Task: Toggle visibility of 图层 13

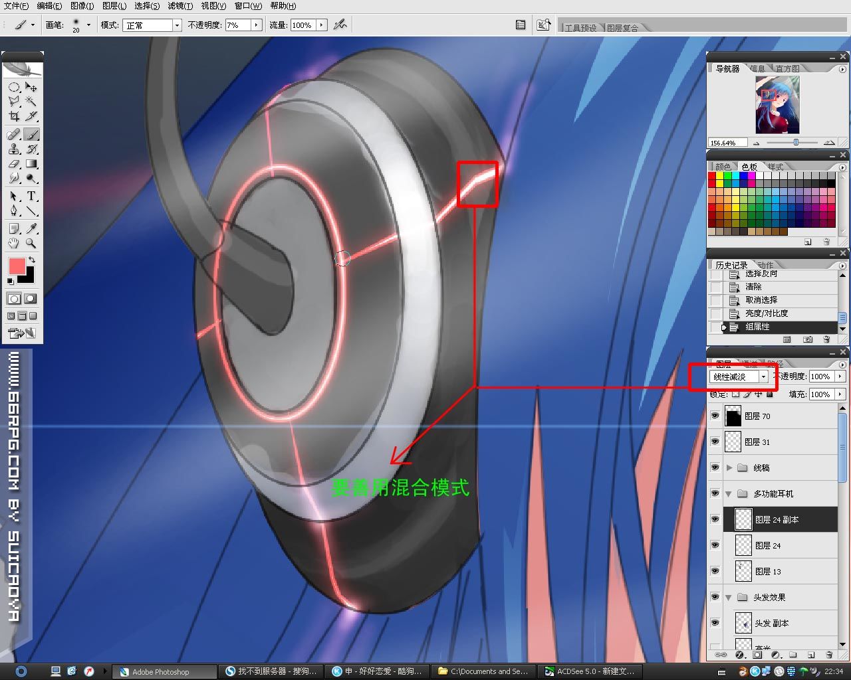Action: pos(715,571)
